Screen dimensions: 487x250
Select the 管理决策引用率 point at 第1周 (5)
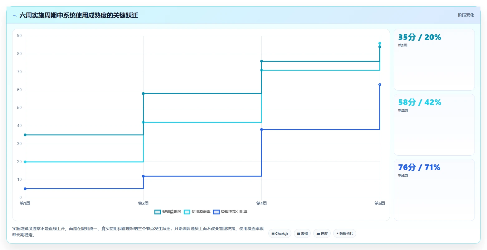tap(25, 189)
